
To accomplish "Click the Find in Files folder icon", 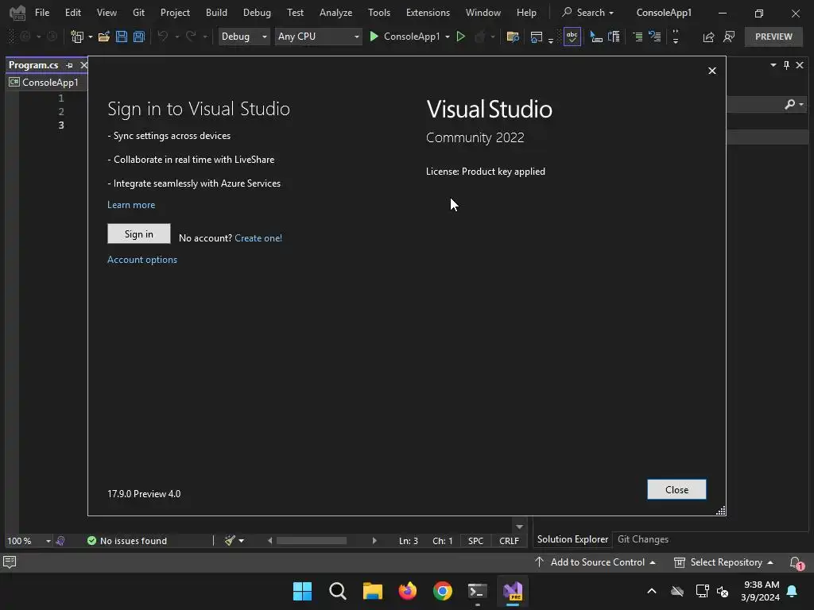I will click(x=513, y=37).
